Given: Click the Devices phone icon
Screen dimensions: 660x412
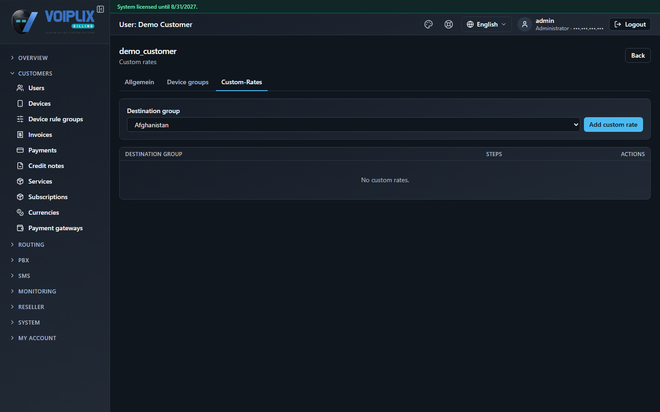Looking at the screenshot, I should [20, 103].
